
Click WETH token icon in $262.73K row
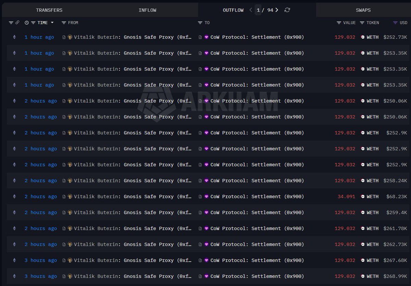click(363, 245)
